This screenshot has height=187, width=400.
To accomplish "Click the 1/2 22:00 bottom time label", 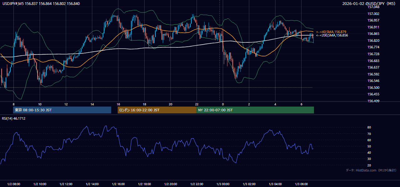I will point(197,184).
